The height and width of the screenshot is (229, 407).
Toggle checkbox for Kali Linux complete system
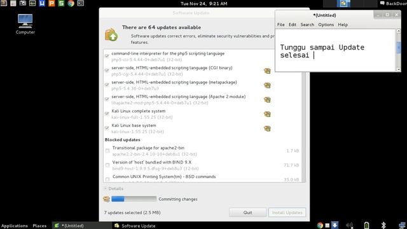[107, 113]
